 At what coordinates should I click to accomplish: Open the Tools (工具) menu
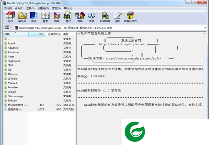click(x=30, y=8)
